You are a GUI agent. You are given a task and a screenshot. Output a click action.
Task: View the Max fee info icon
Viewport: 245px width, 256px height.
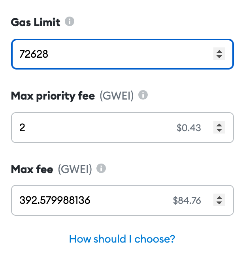click(101, 168)
